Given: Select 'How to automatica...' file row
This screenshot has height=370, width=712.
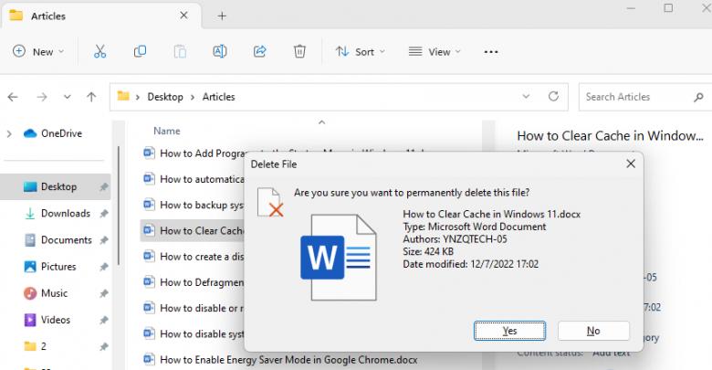Looking at the screenshot, I should click(193, 179).
